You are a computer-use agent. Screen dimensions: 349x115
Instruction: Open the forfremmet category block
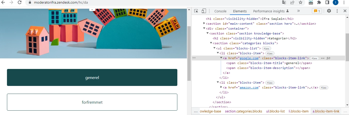(x=92, y=102)
